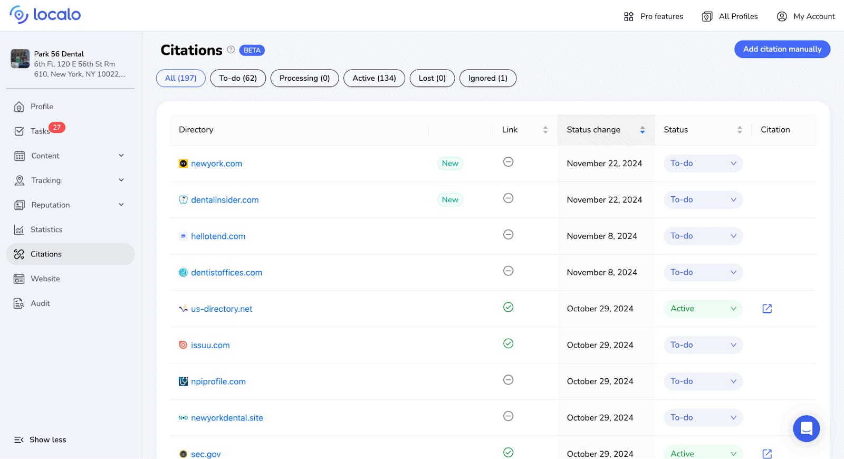The height and width of the screenshot is (459, 844).
Task: Open the chat support widget icon
Action: click(806, 428)
